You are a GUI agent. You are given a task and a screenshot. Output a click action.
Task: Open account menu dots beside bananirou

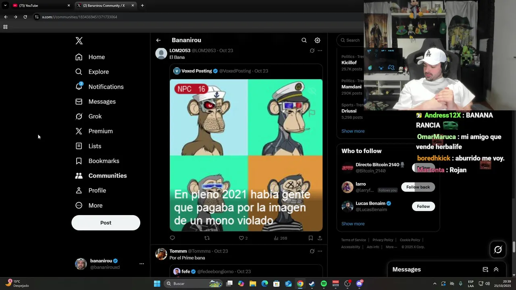coord(141,264)
